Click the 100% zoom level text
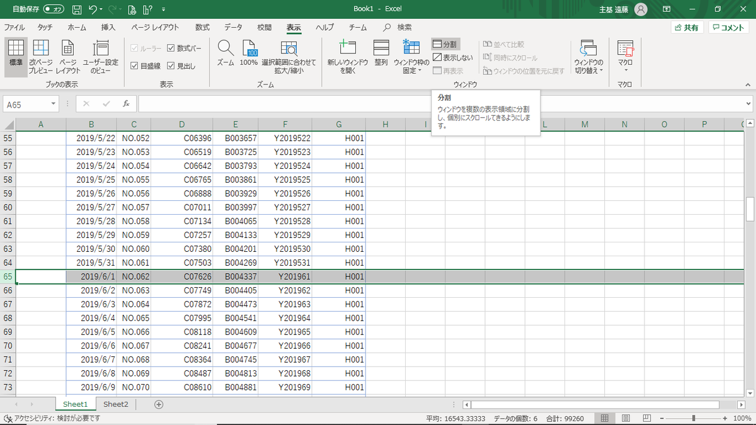The width and height of the screenshot is (756, 425). pos(743,418)
